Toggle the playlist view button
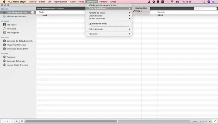This screenshot has width=218, height=124. pyautogui.click(x=22, y=121)
